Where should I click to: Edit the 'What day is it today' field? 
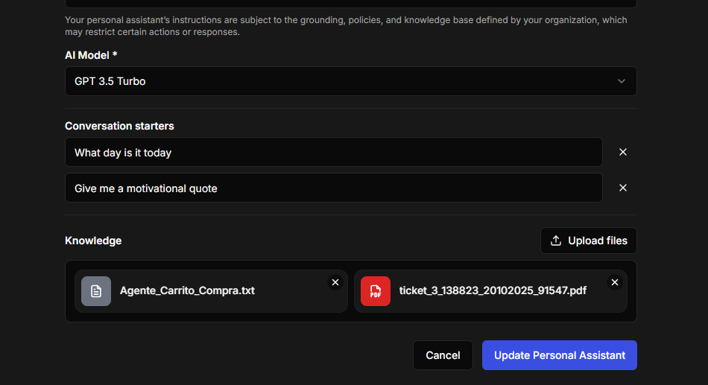click(334, 152)
